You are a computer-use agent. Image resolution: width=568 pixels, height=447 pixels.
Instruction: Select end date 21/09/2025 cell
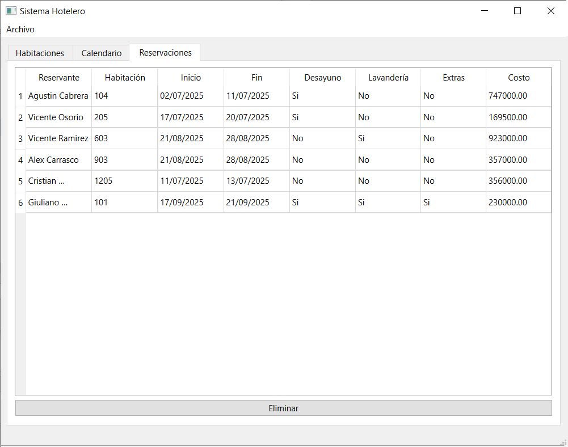tap(256, 203)
